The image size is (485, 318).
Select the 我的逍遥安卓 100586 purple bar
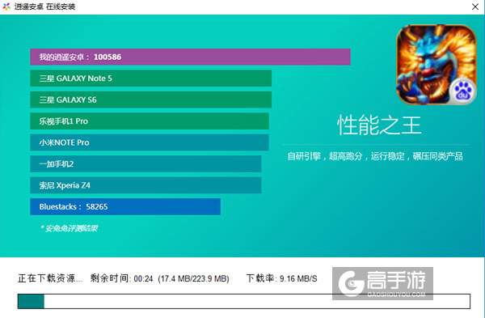(x=190, y=57)
